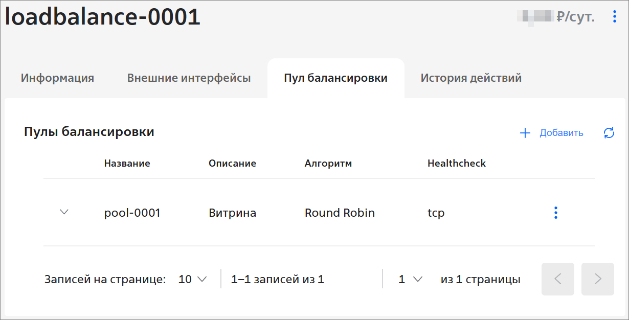The width and height of the screenshot is (629, 320).
Task: Click the Алгоритм column header
Action: [328, 164]
